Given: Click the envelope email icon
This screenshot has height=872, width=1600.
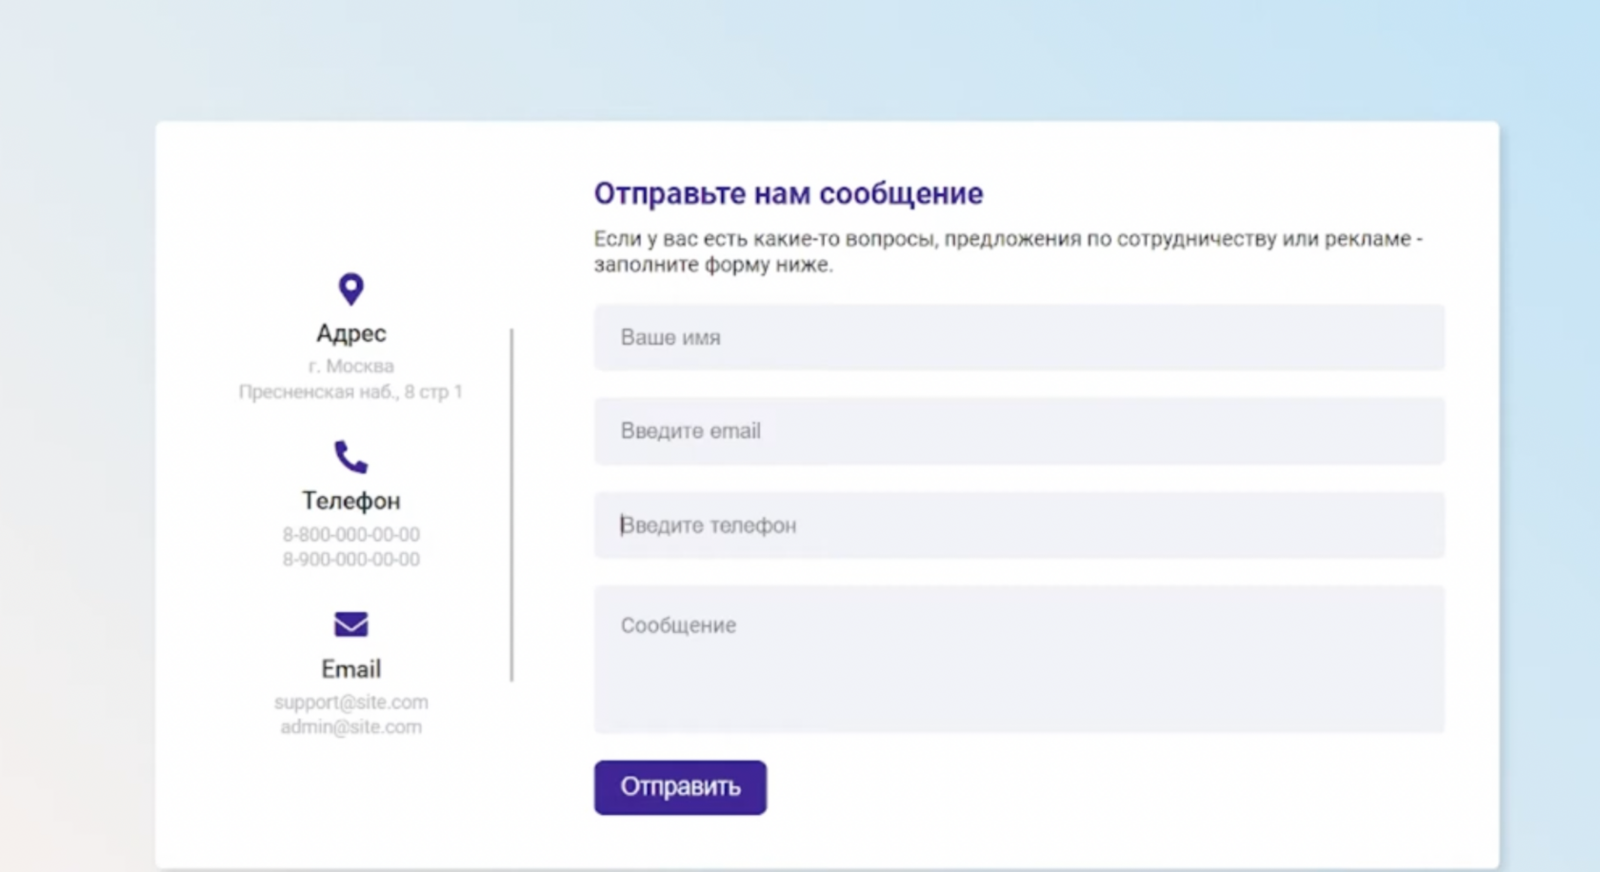Looking at the screenshot, I should tap(350, 624).
